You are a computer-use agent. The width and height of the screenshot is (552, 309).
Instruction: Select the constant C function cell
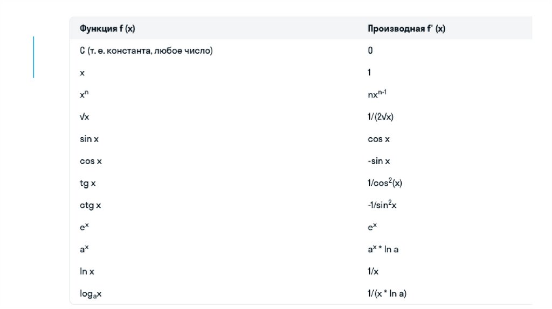pos(146,51)
